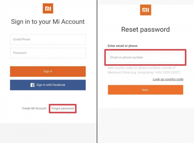
Task: Click the Add country code hint line
Action: (141, 68)
